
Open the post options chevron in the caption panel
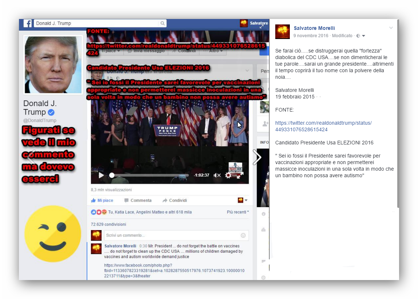pos(391,28)
